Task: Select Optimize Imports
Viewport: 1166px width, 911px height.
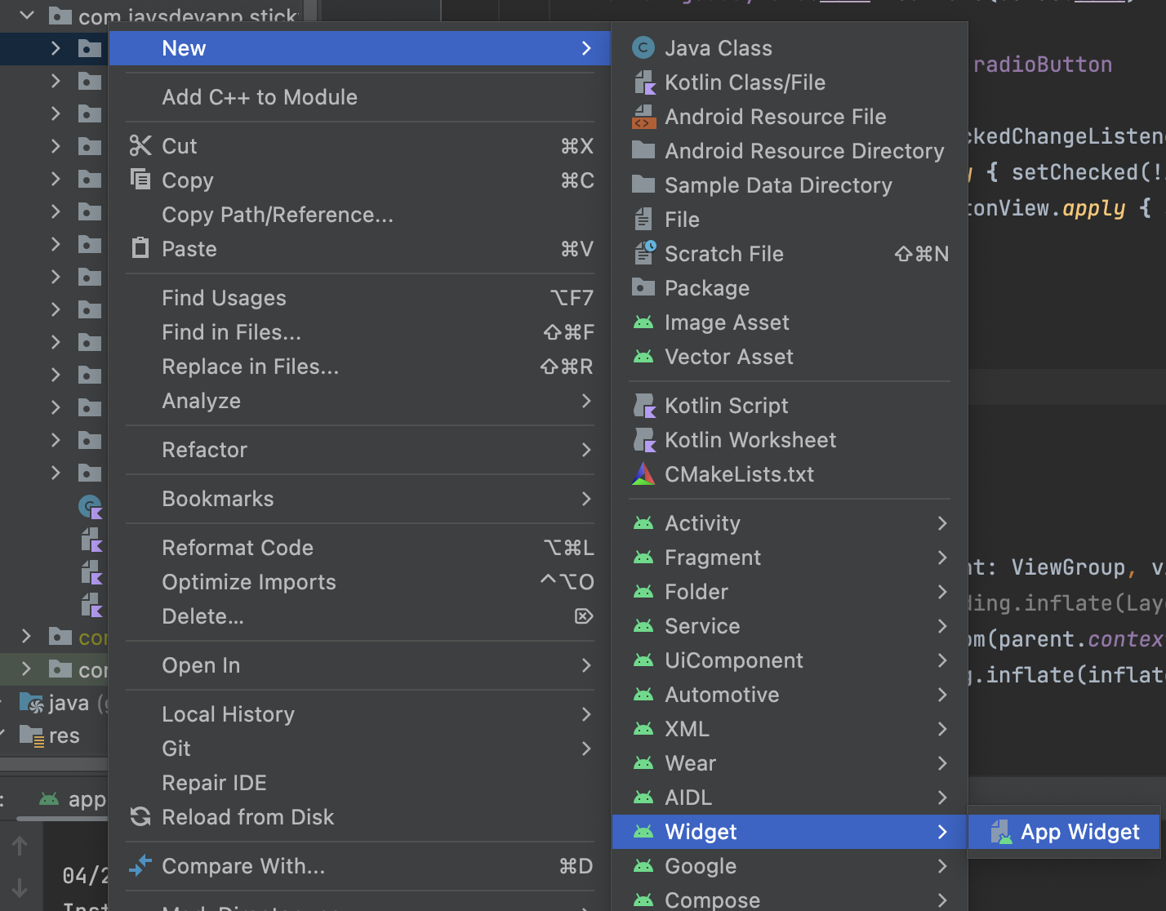Action: pos(248,582)
